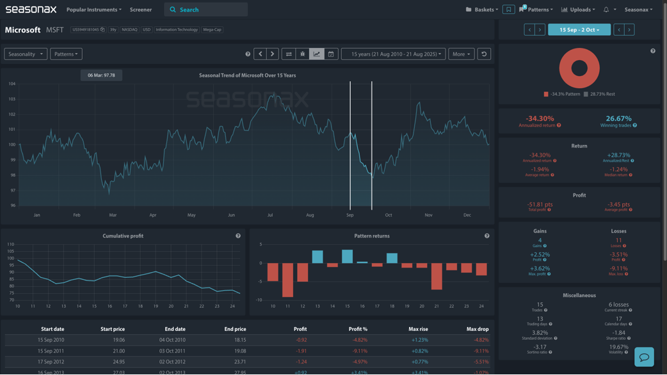Click the help icon beside Average profit
667x375 pixels.
(631, 210)
